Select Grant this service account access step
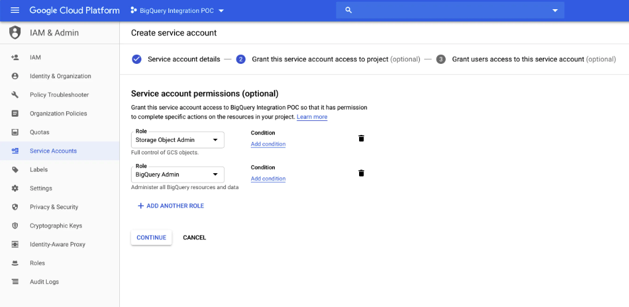 click(336, 60)
